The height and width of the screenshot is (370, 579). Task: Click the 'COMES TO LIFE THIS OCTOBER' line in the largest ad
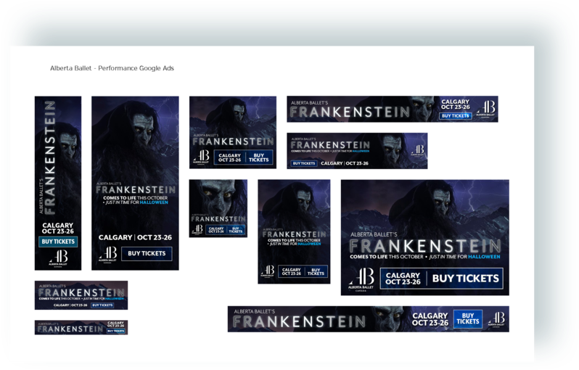point(386,257)
